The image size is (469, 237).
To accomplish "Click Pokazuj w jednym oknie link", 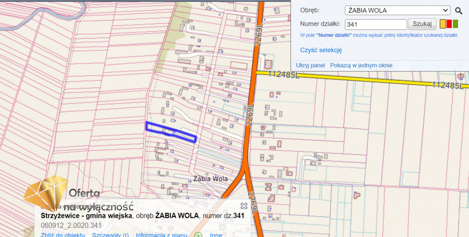I will tap(361, 65).
